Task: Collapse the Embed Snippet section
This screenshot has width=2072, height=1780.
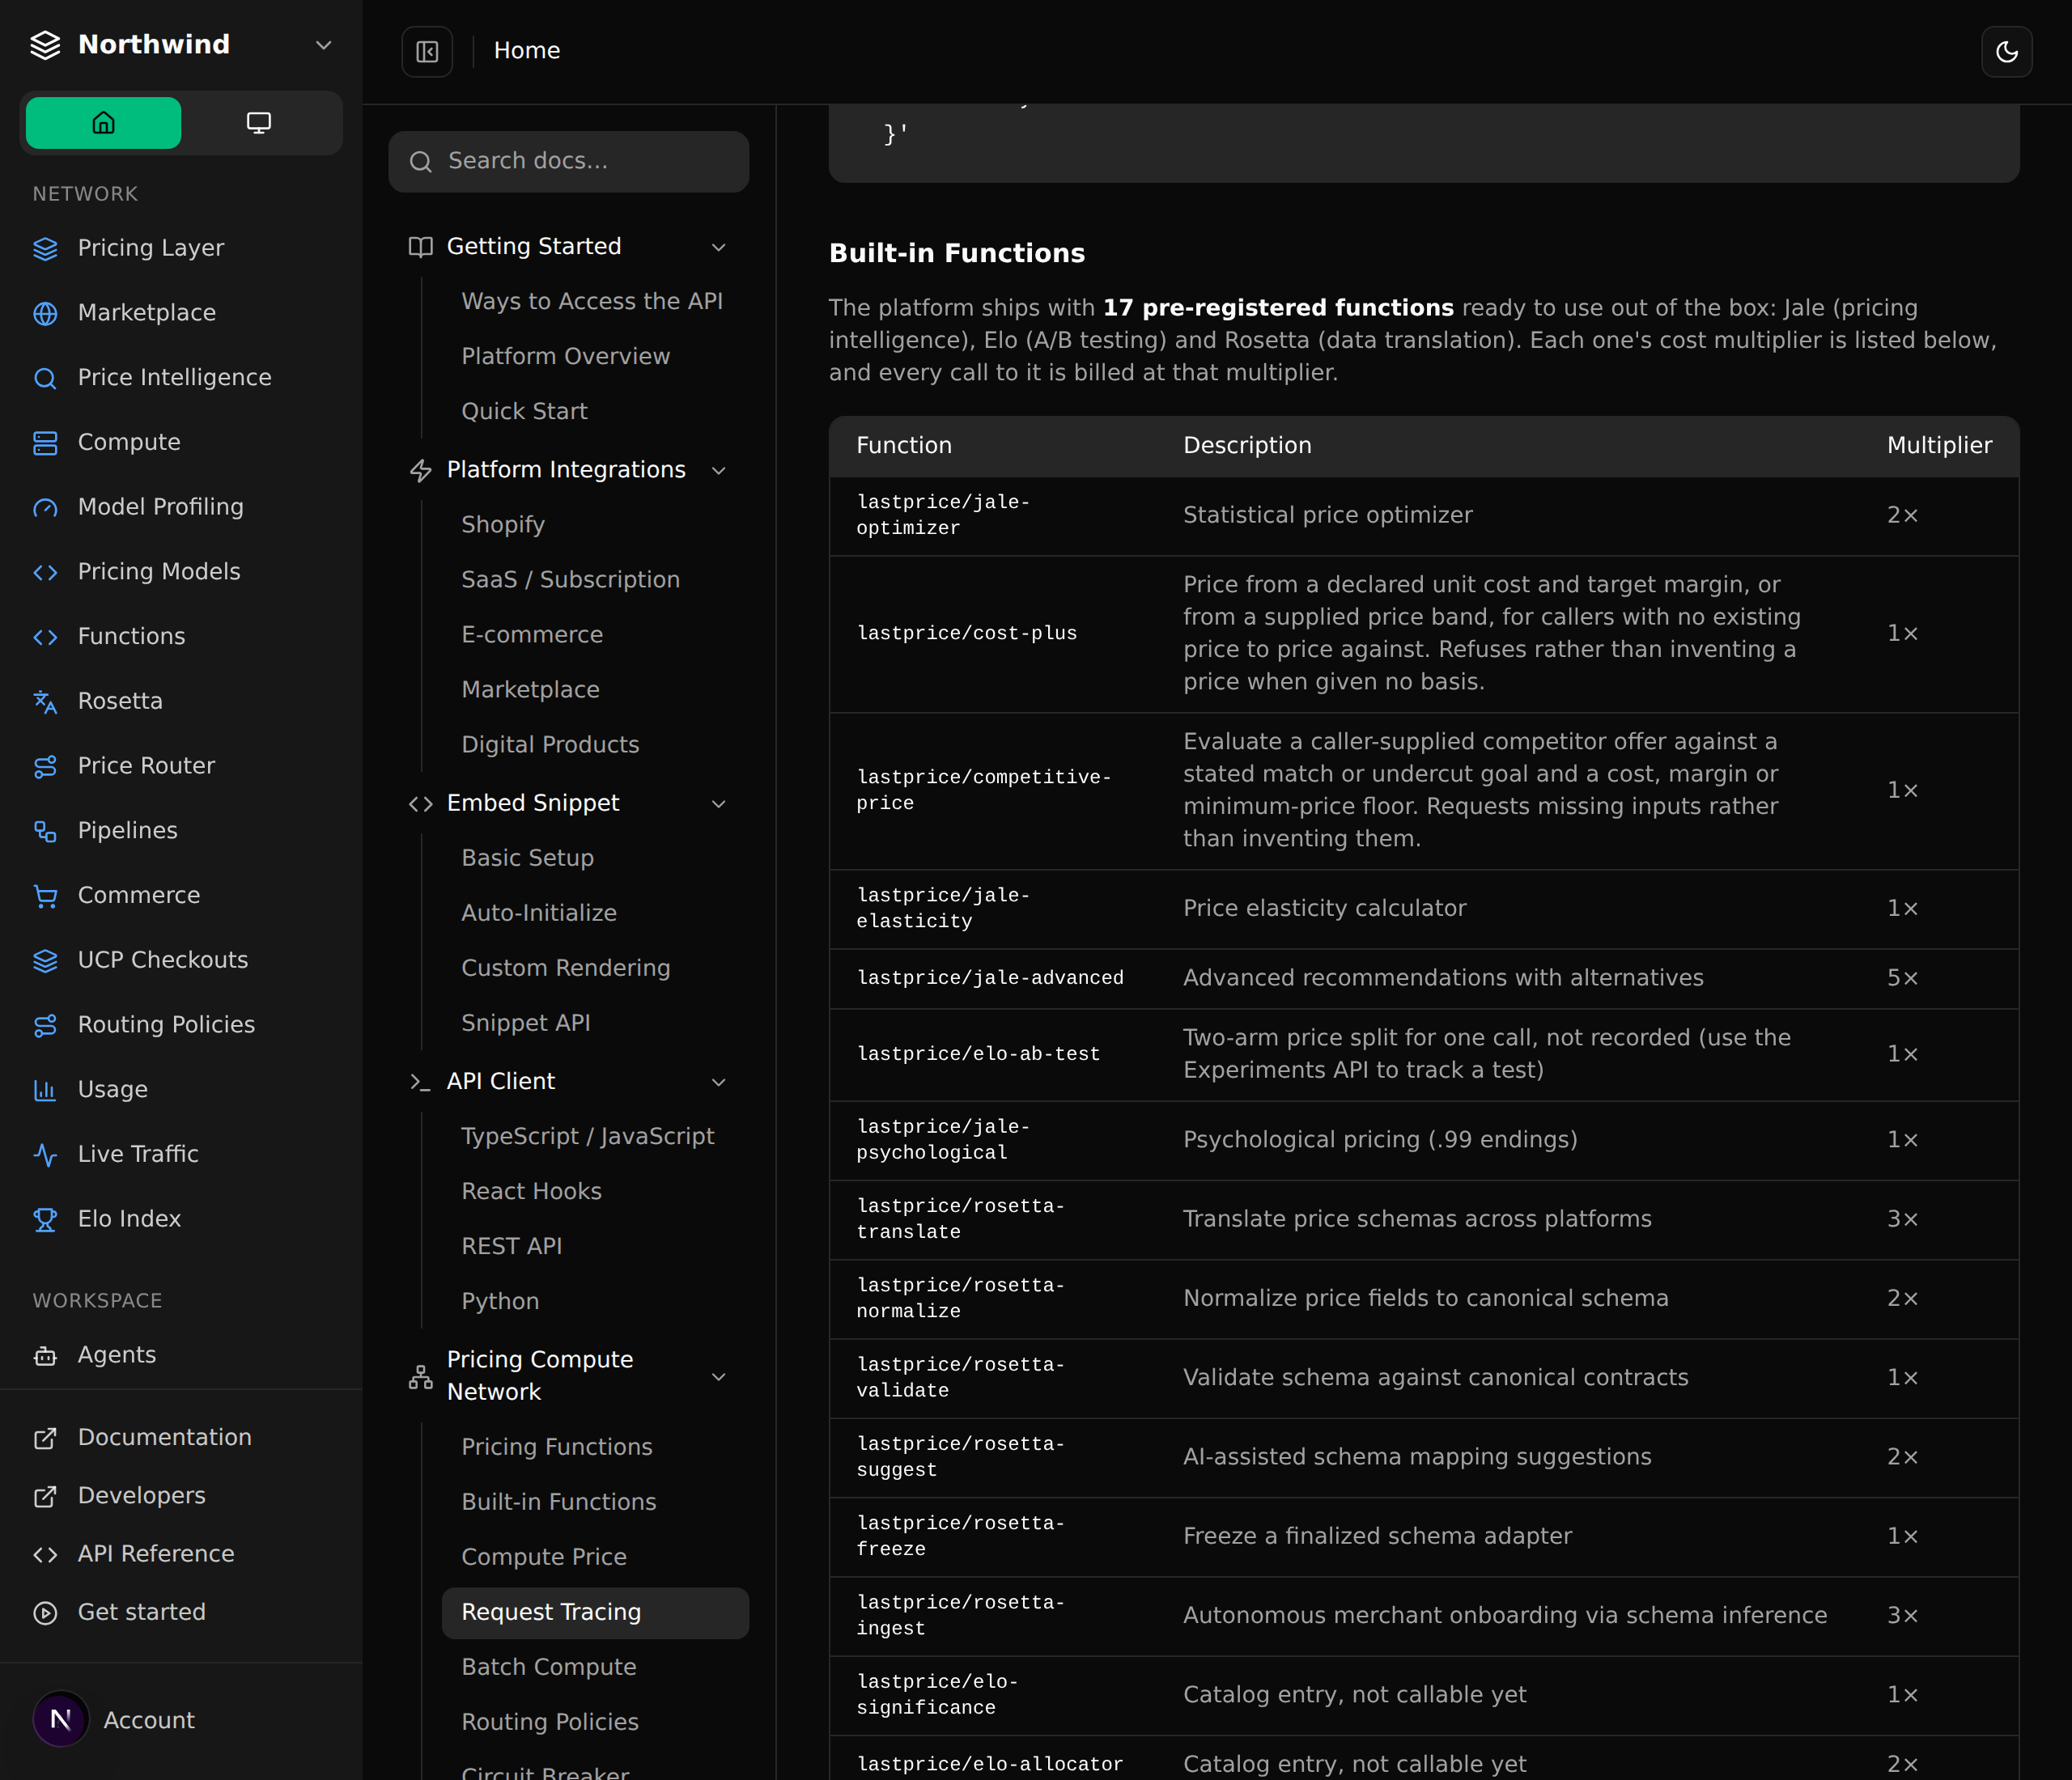Action: [718, 803]
